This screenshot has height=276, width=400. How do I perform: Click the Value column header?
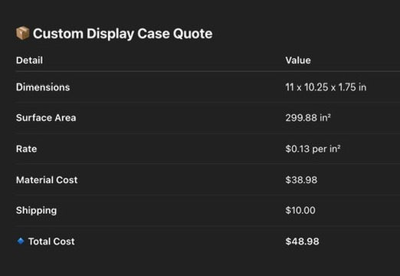pos(298,61)
